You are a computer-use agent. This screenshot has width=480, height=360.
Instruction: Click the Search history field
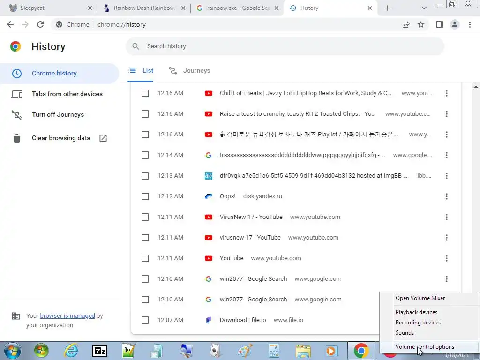pos(285,46)
